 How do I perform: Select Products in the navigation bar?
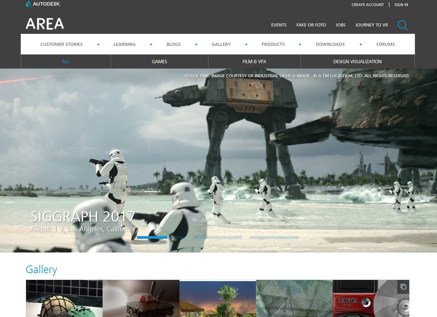click(273, 44)
